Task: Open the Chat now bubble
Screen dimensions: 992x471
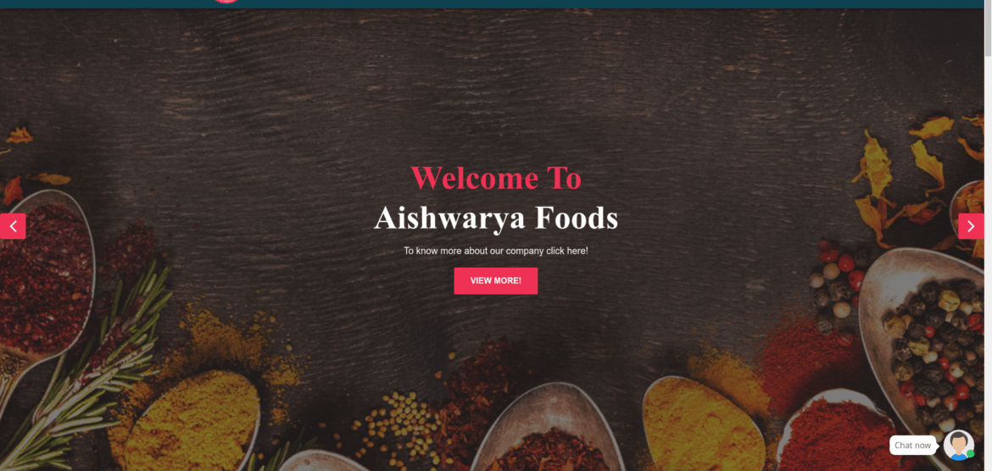Action: 912,445
